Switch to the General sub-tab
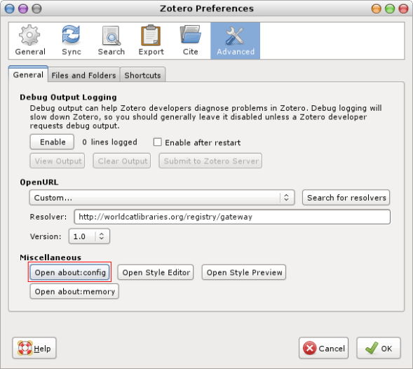 (28, 74)
